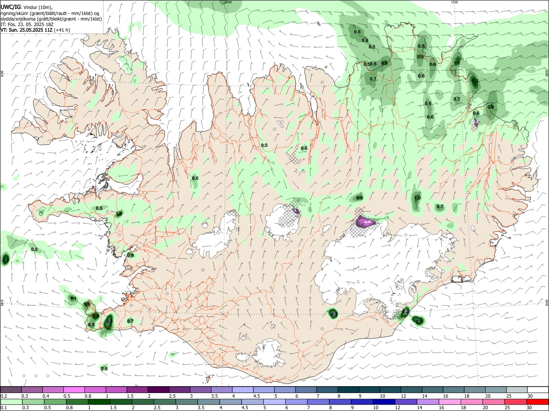Select the 1.3 precipitation value in the northeast

point(474,80)
